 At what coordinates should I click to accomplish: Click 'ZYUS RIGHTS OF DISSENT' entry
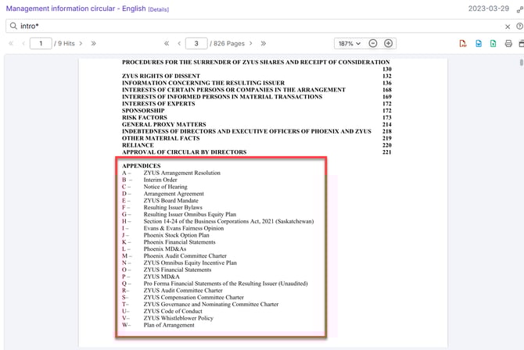click(x=161, y=76)
